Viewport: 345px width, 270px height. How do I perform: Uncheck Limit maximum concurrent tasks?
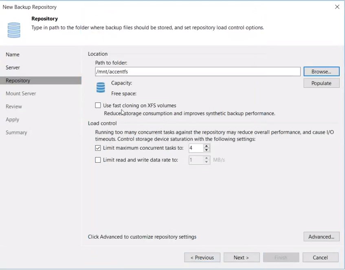pos(98,148)
